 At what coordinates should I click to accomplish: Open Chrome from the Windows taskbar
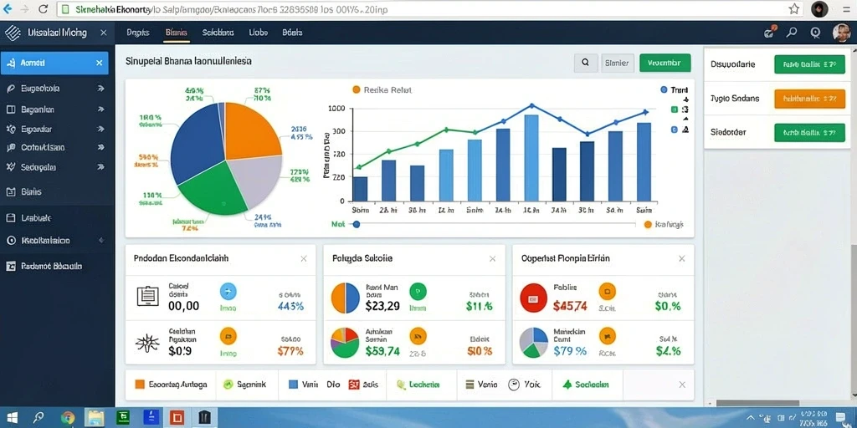(x=68, y=418)
